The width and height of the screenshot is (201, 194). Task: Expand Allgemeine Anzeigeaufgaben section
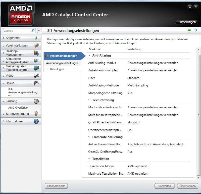(x=4, y=61)
